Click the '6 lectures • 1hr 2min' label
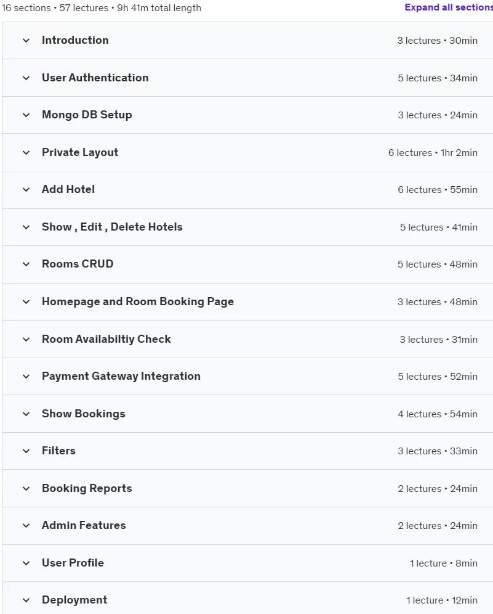This screenshot has height=614, width=493. [433, 153]
